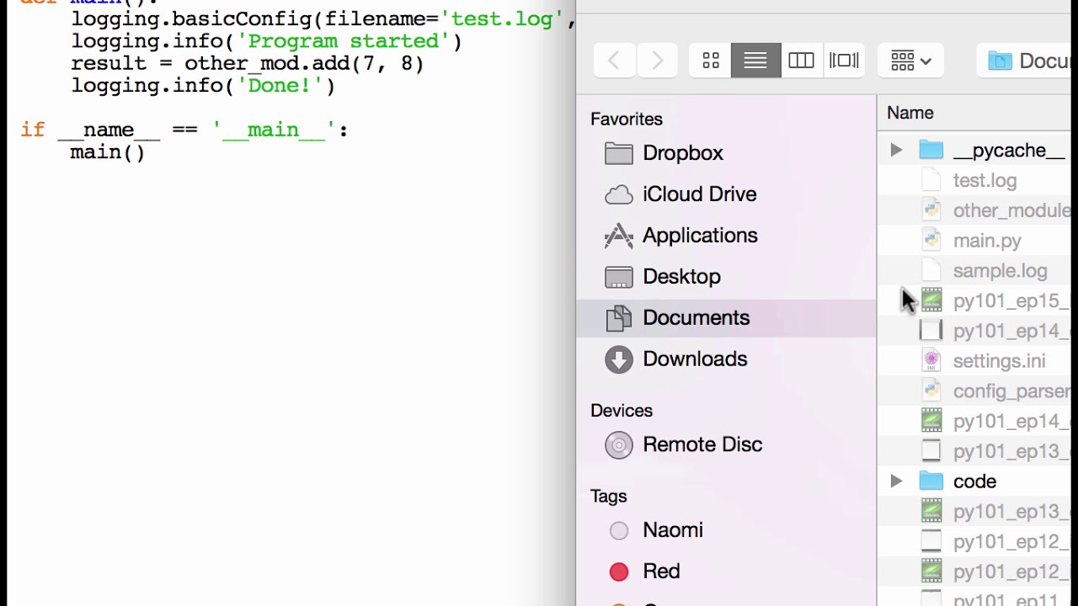Select the settings.ini file
Screen dimensions: 1078x606
click(998, 361)
